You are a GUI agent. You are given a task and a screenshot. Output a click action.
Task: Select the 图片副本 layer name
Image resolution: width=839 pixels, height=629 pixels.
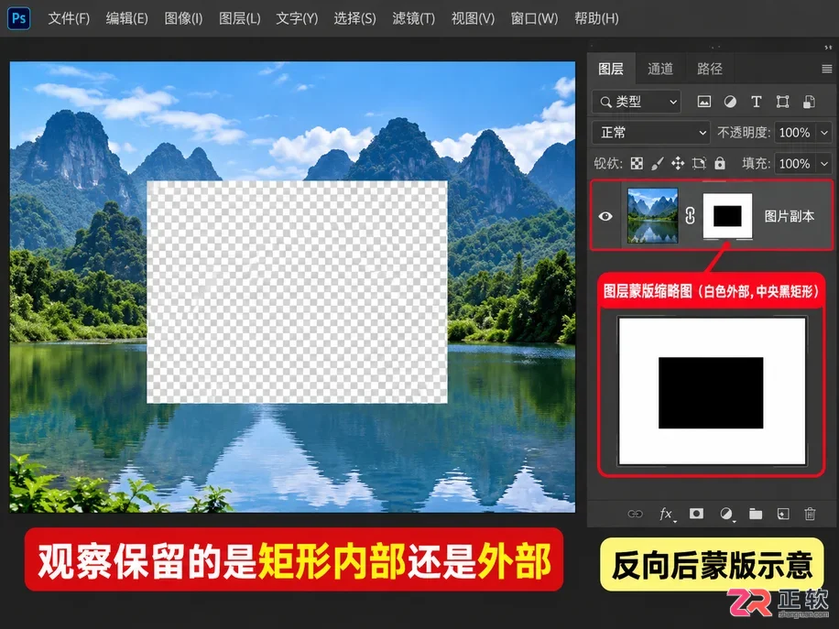(790, 216)
